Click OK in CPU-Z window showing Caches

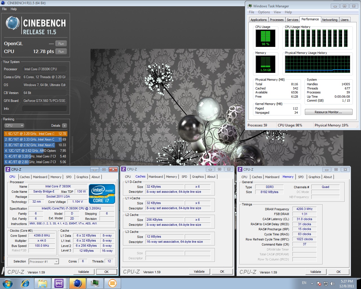coord(222,272)
